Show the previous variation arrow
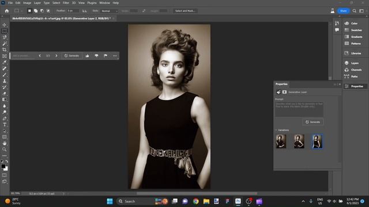The image size is (369, 207). tap(40, 56)
